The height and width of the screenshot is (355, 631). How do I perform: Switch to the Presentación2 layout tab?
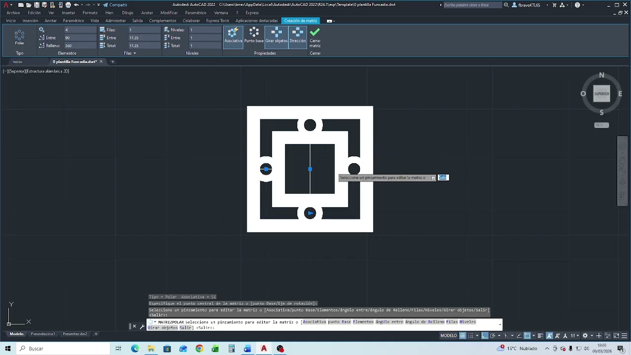point(75,334)
